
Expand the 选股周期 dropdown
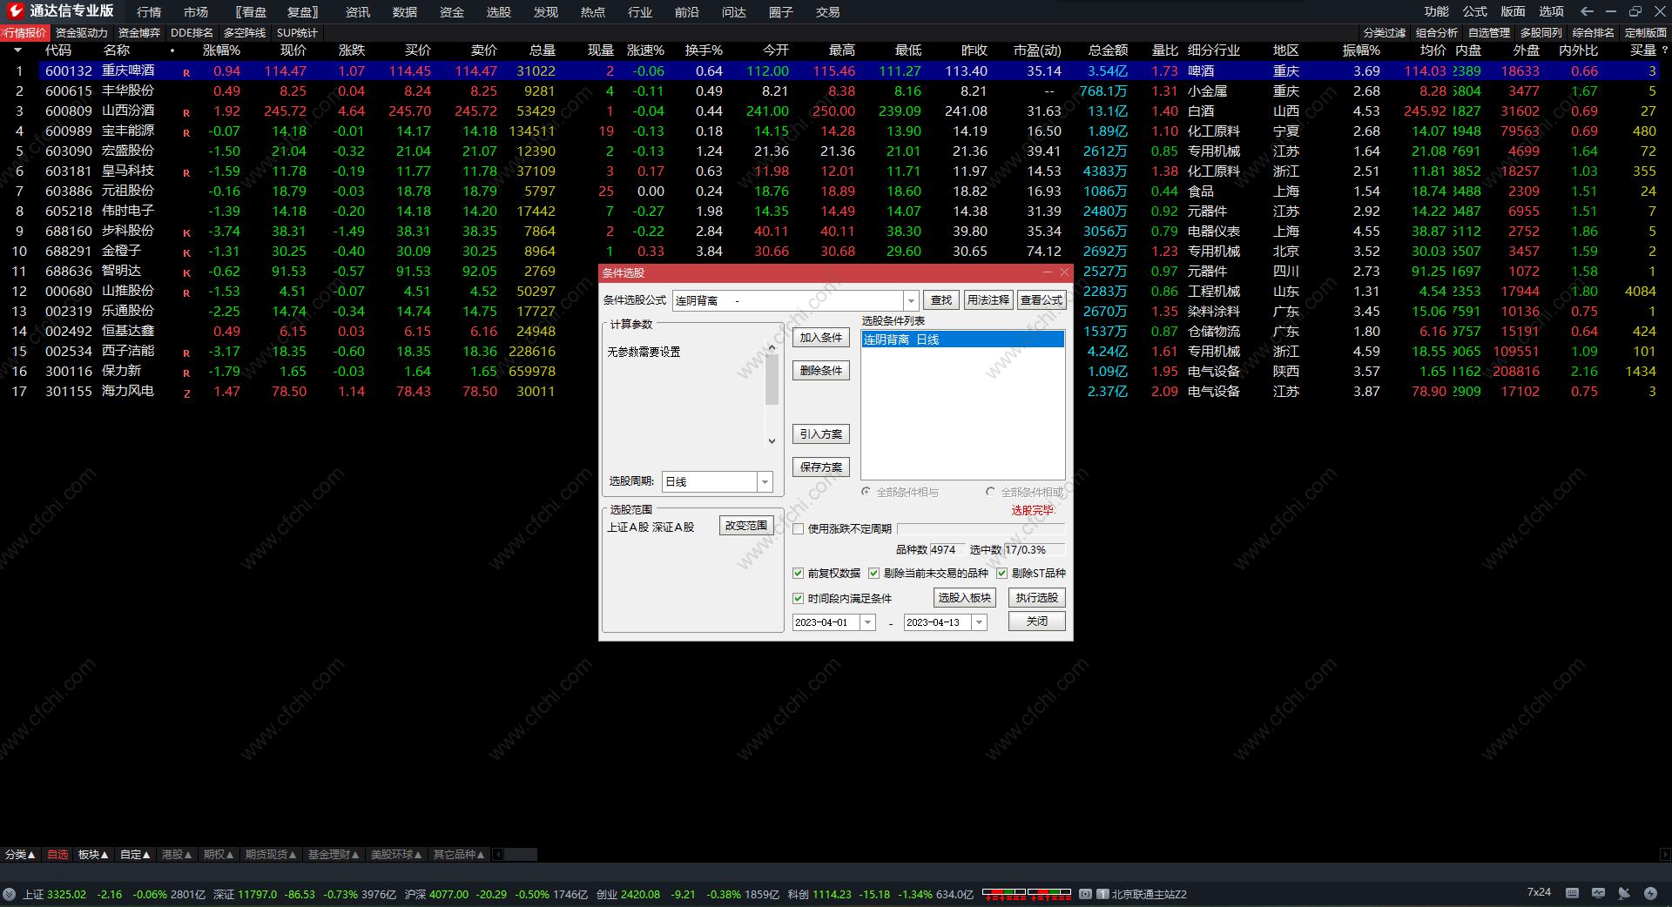(765, 481)
